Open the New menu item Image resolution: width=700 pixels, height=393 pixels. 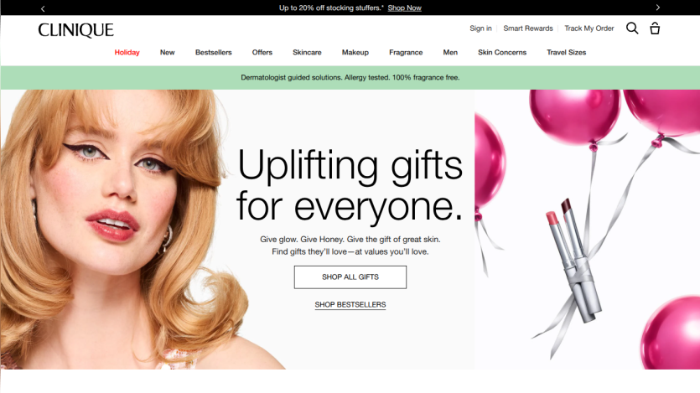[x=168, y=52]
